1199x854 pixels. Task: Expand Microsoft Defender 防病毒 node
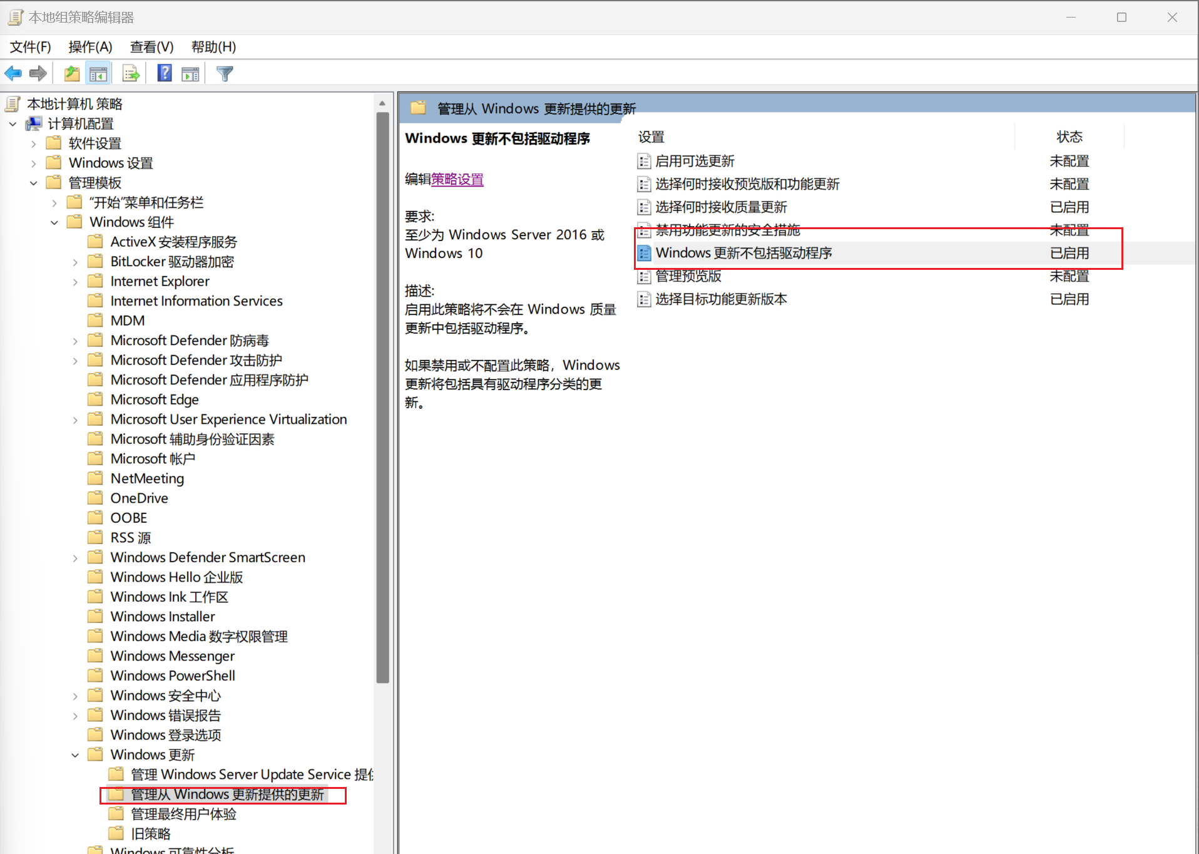75,341
